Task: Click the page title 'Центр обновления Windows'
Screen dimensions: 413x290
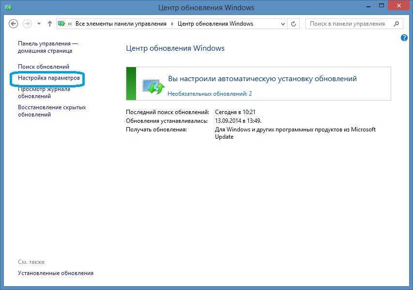Action: coord(175,48)
